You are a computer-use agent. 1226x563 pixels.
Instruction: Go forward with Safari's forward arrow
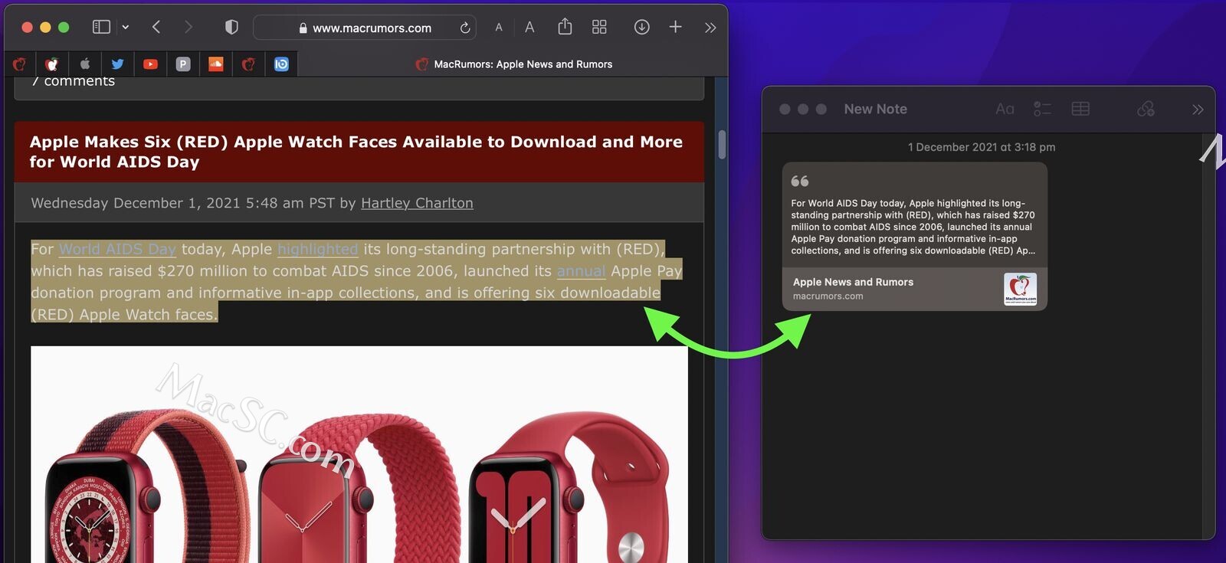pos(188,27)
